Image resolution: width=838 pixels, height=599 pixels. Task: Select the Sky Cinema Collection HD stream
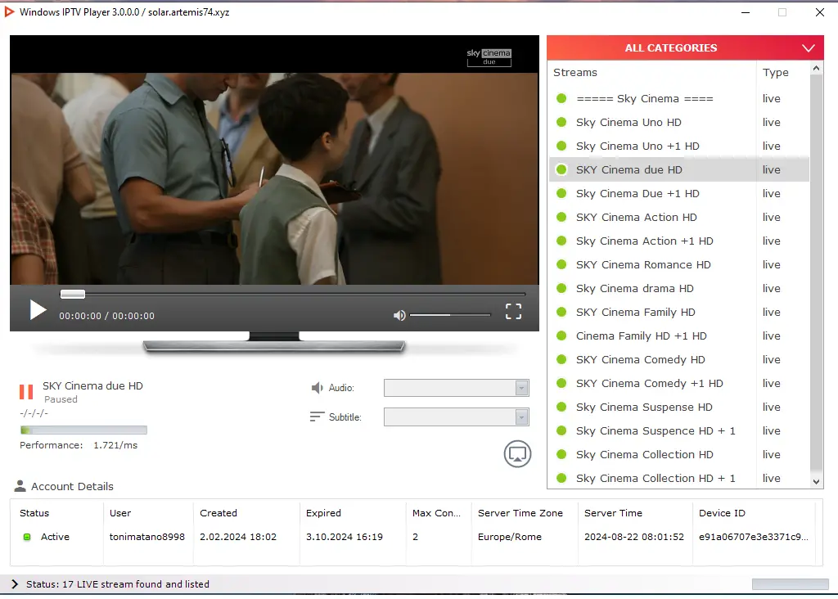pos(678,454)
